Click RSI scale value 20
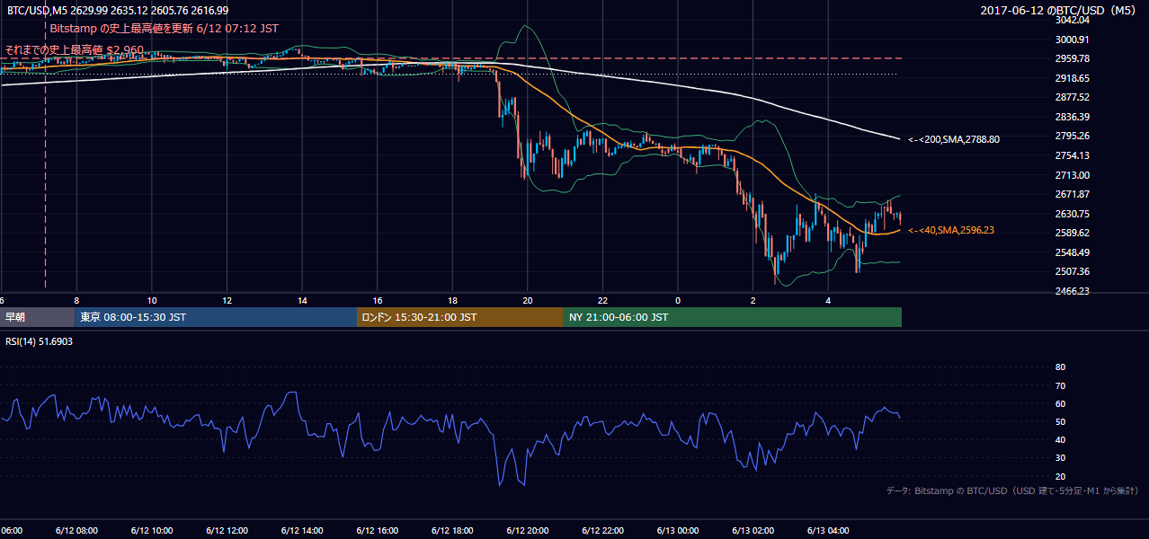Screen dimensions: 1149x539 1060,476
